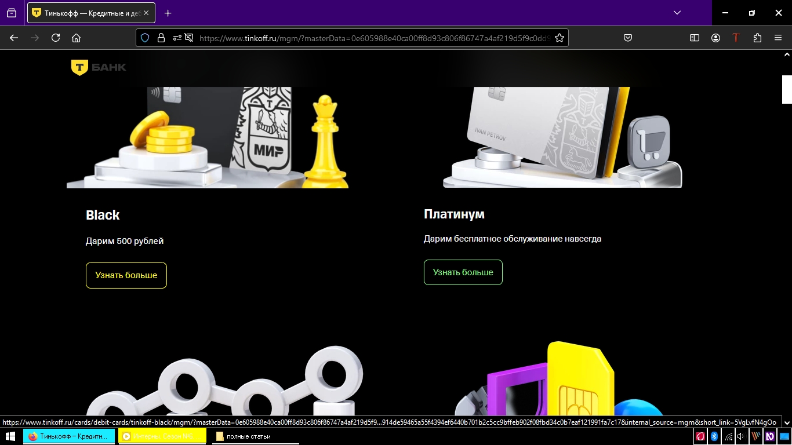Open the red swirl tray icon

pyautogui.click(x=700, y=436)
